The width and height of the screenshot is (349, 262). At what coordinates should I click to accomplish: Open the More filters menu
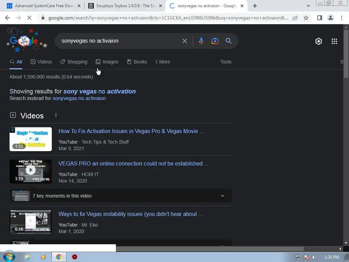pyautogui.click(x=163, y=62)
